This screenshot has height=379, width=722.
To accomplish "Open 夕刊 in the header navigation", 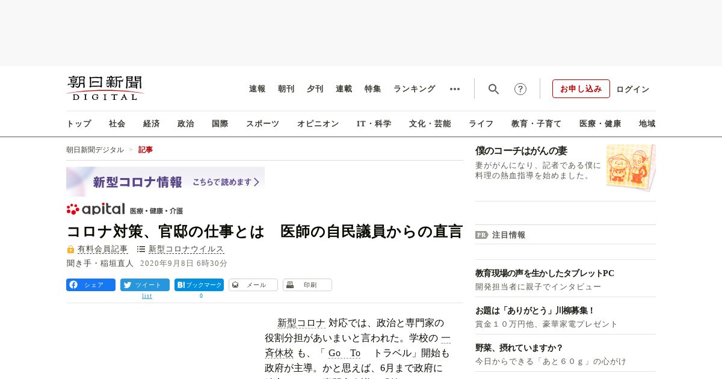I will 315,89.
